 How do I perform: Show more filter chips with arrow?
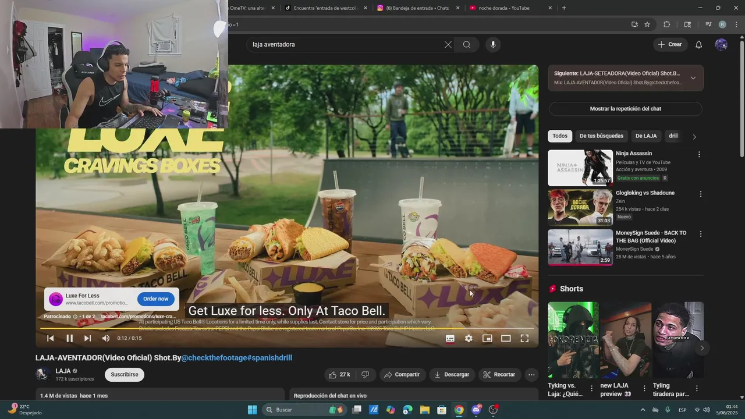694,136
